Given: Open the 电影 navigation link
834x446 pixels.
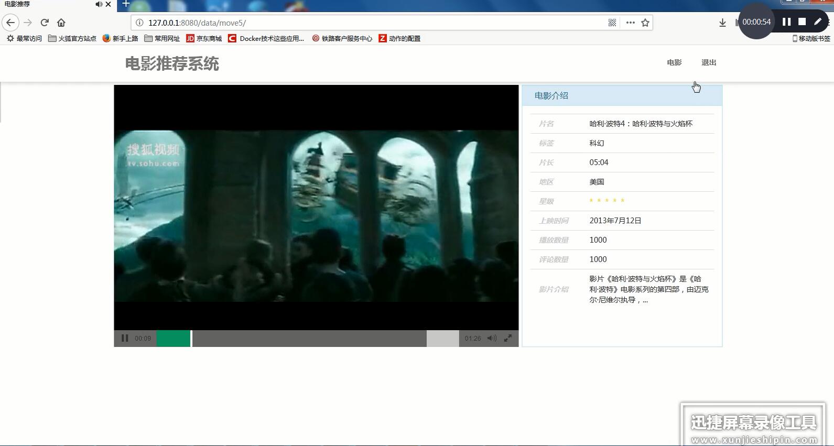Looking at the screenshot, I should tap(674, 62).
